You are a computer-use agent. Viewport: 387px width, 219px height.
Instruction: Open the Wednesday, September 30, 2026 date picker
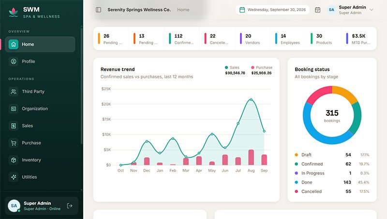pos(272,10)
